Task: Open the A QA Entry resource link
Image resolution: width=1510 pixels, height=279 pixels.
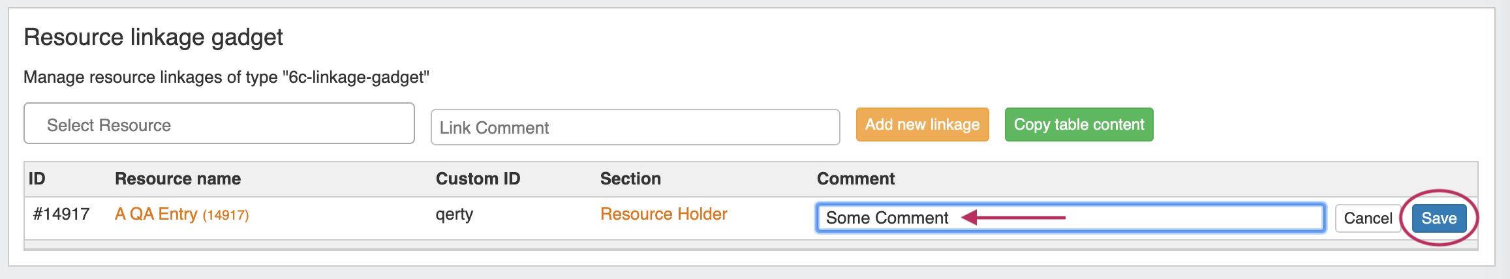Action: (x=156, y=214)
